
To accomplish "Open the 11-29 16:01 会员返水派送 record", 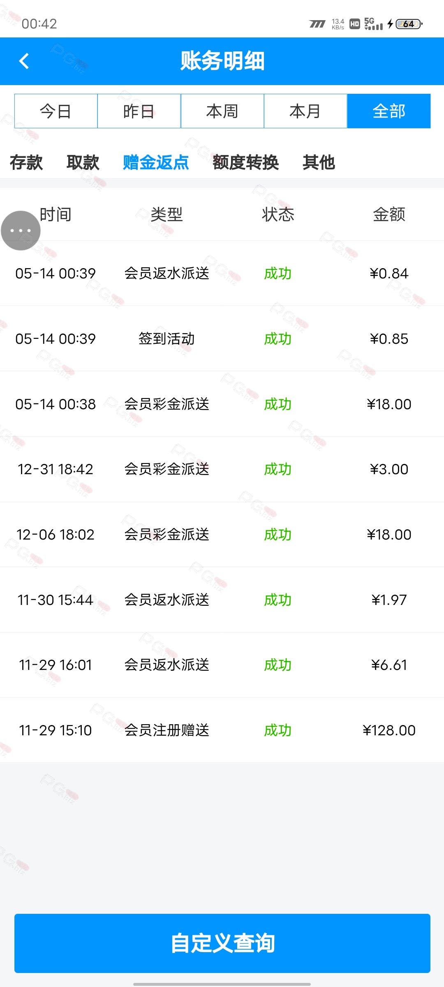I will (222, 665).
